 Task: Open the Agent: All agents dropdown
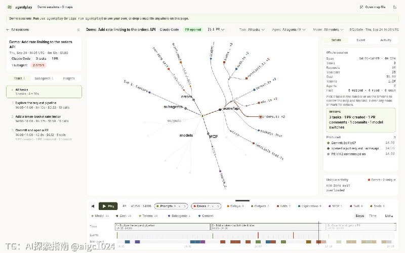289,30
